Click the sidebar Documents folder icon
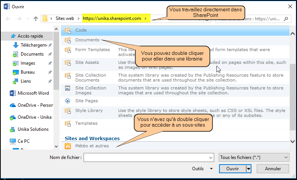Image resolution: width=297 pixels, height=180 pixels. (15, 54)
